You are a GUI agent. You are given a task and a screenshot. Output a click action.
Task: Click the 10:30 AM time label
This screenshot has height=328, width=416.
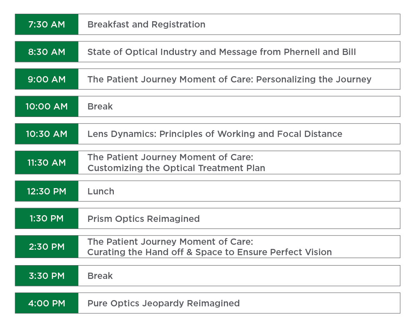click(47, 134)
